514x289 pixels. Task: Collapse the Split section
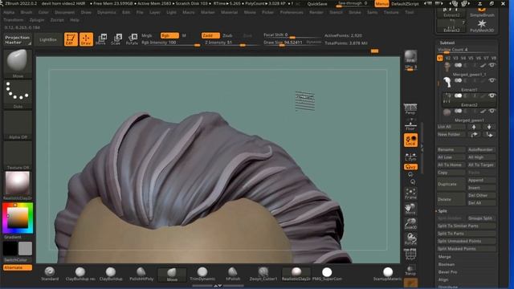[x=443, y=211]
